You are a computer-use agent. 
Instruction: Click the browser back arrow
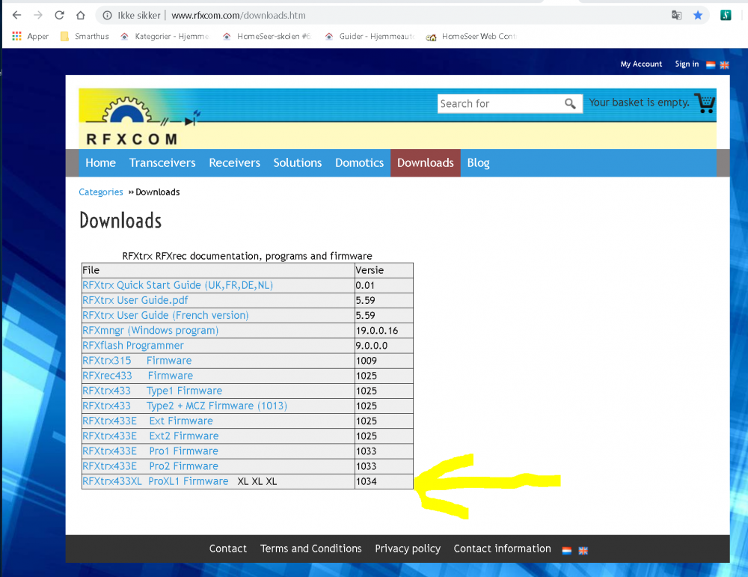[16, 15]
